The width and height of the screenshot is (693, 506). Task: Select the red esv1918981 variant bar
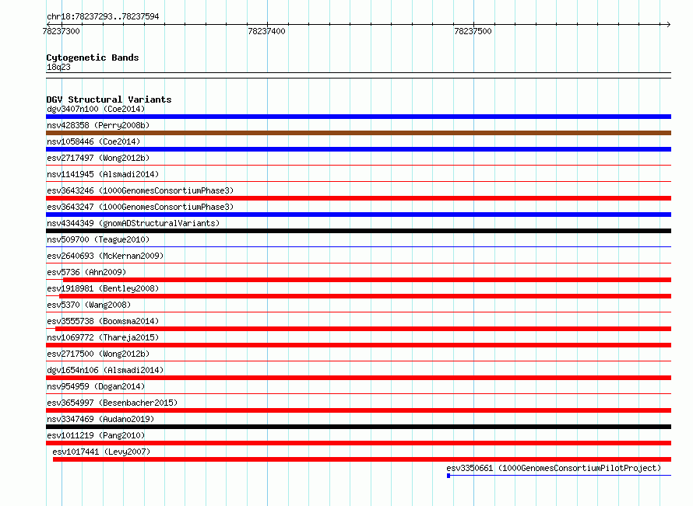(365, 296)
